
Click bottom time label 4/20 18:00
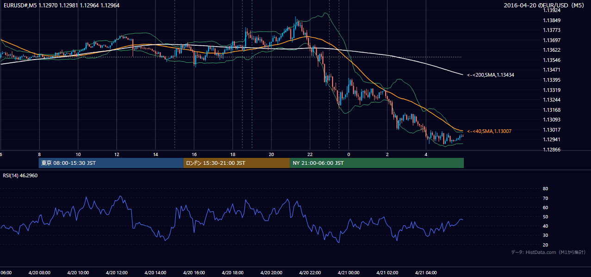click(x=233, y=273)
